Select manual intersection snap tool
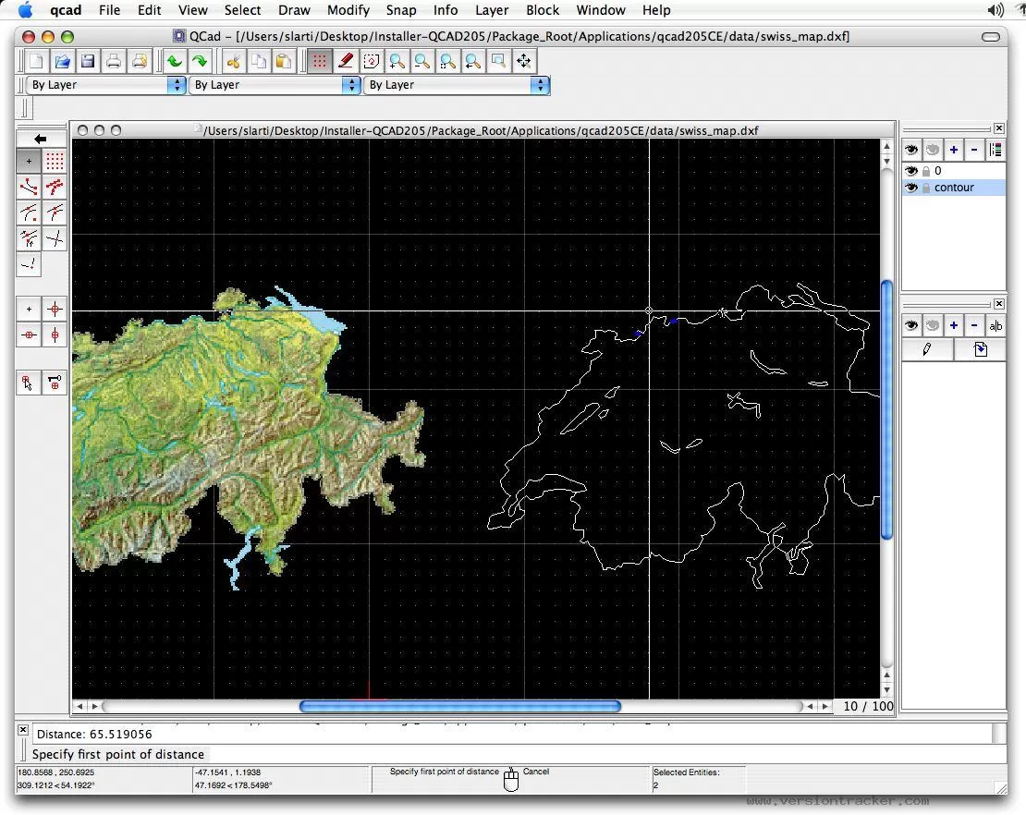 (x=29, y=265)
